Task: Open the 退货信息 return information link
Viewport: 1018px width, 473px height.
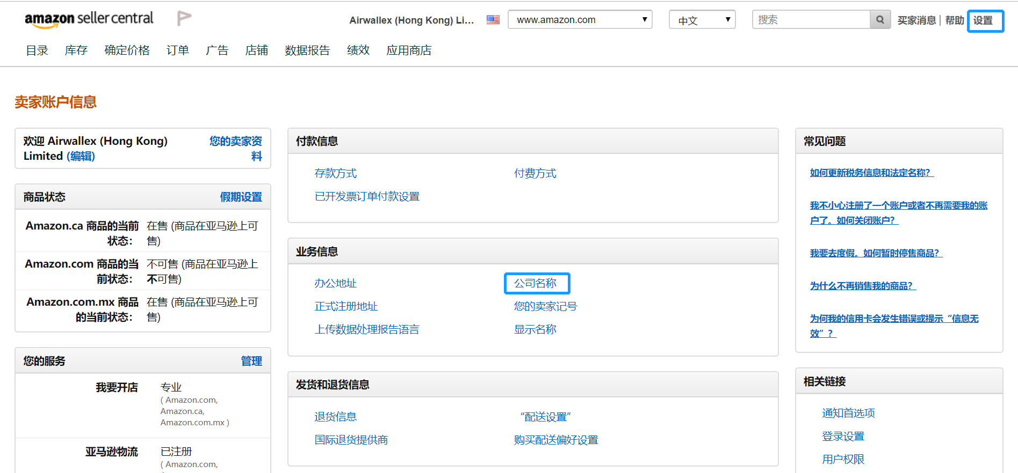Action: (335, 417)
